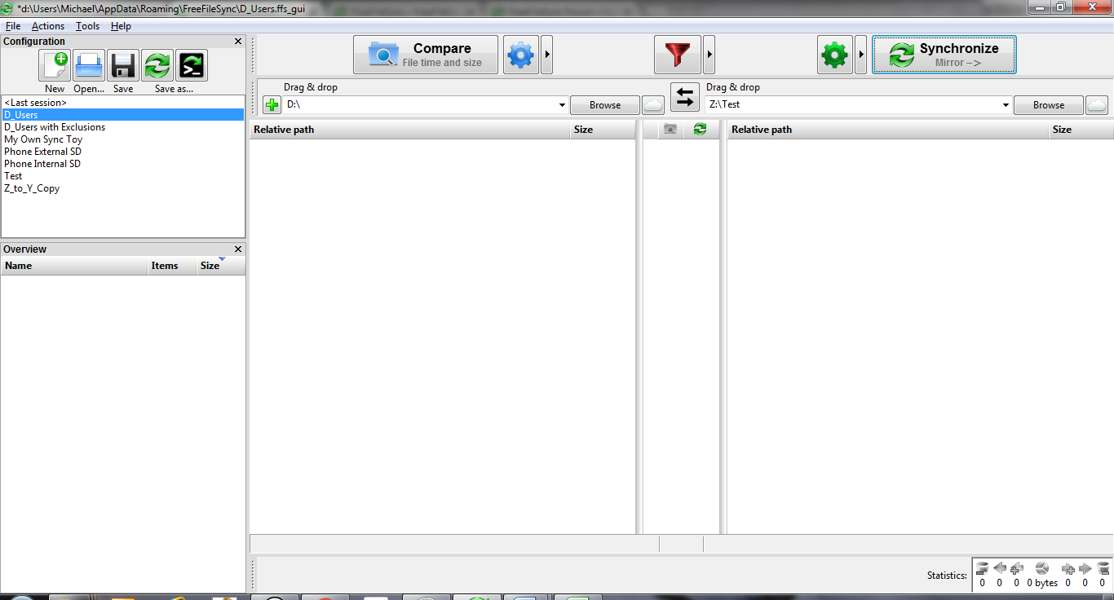The image size is (1114, 600).
Task: Open filter settings with the red funnel
Action: (678, 55)
